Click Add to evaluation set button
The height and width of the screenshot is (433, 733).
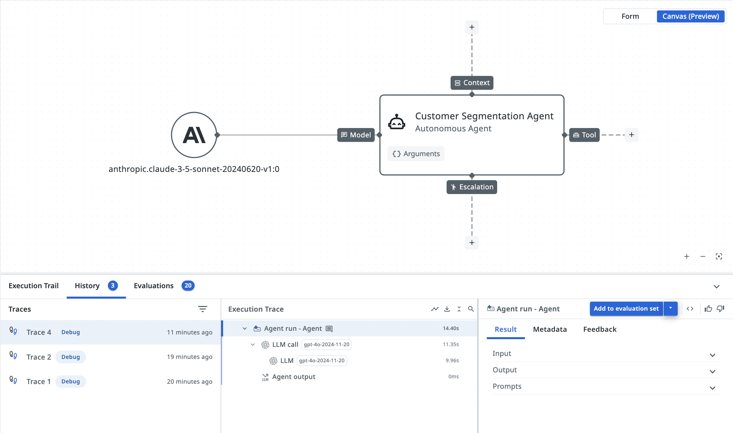click(x=626, y=308)
